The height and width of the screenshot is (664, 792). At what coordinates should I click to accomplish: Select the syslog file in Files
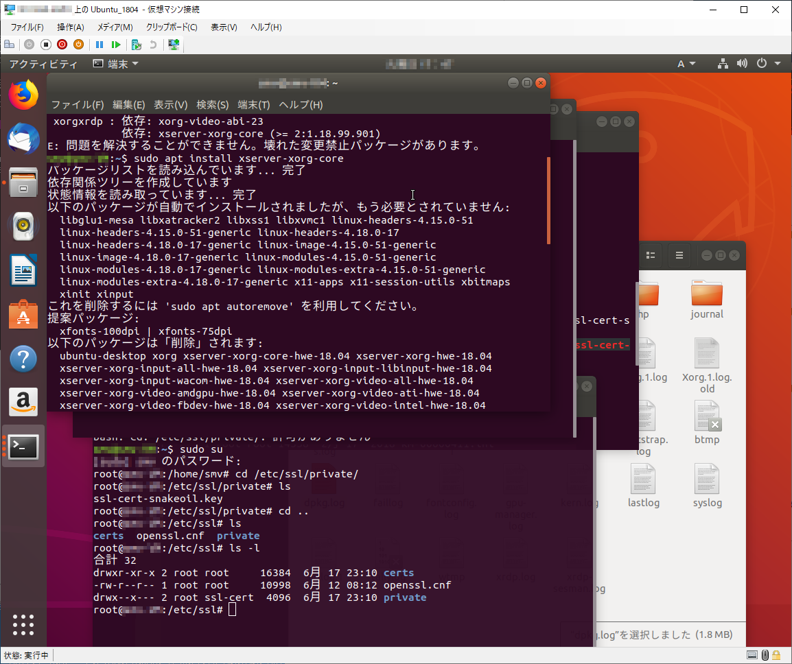[x=707, y=486]
